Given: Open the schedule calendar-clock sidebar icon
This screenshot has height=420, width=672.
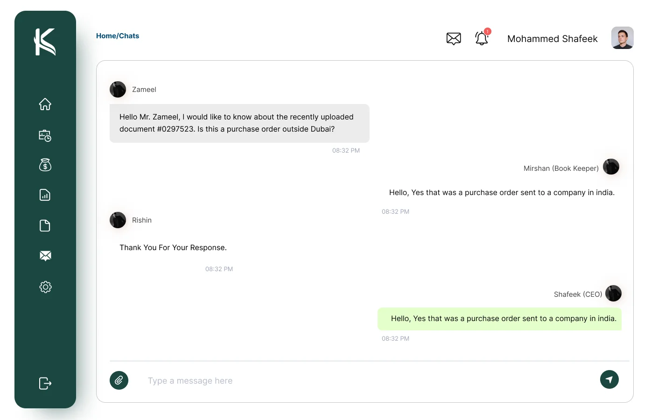Looking at the screenshot, I should pyautogui.click(x=45, y=135).
